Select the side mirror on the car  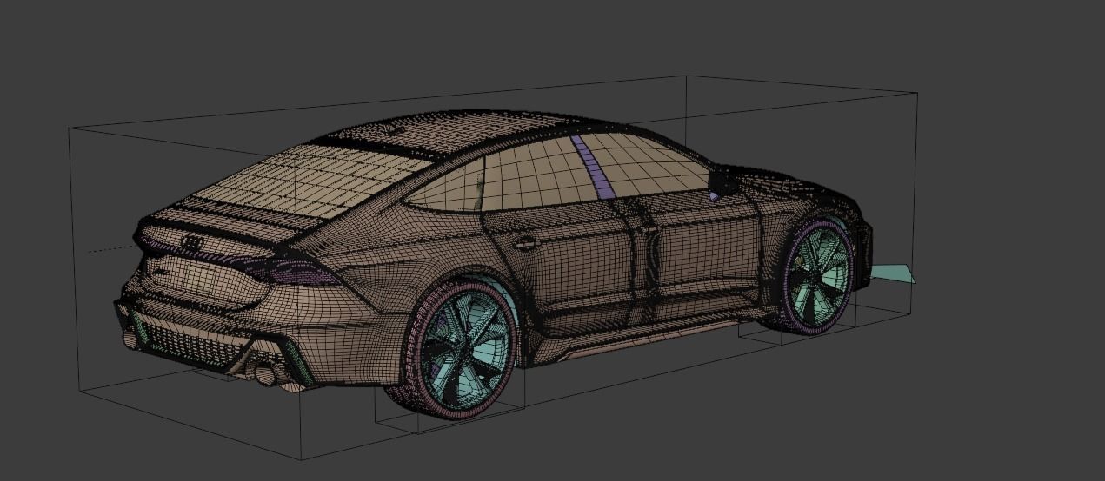[720, 181]
